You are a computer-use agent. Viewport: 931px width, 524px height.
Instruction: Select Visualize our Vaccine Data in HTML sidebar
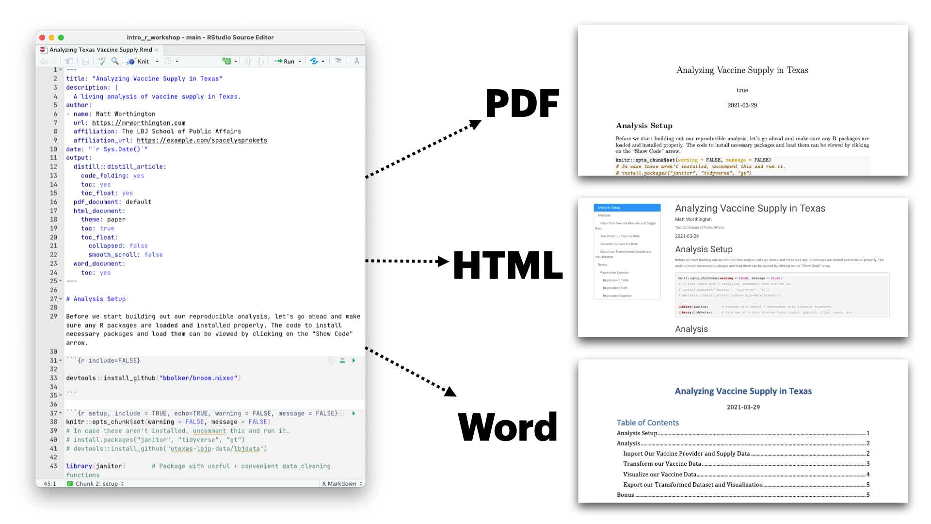619,244
